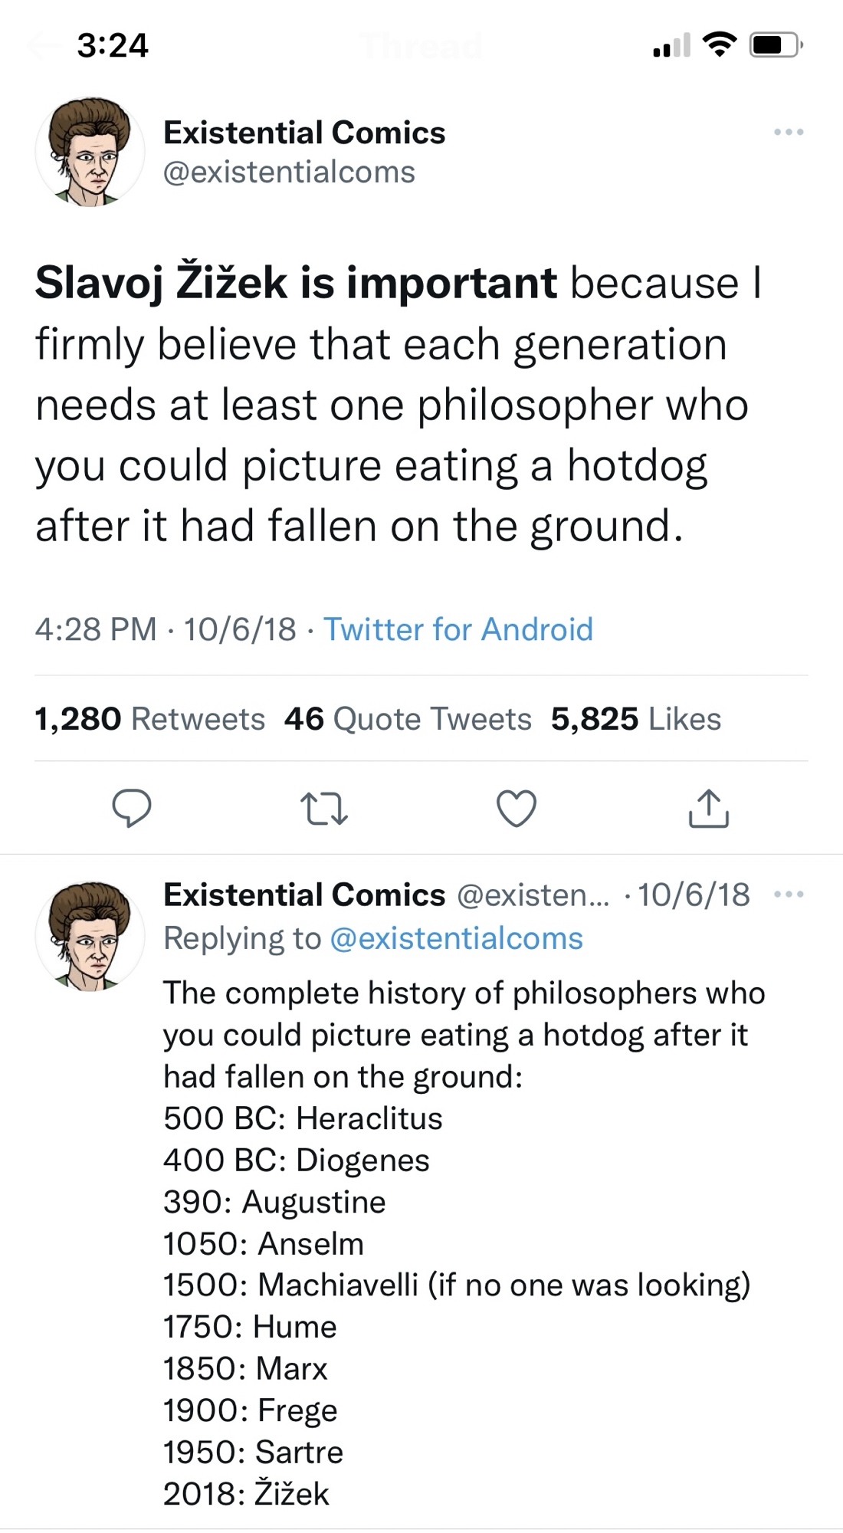Open reply tweet's three-dot more menu
This screenshot has height=1533, width=843.
click(789, 895)
